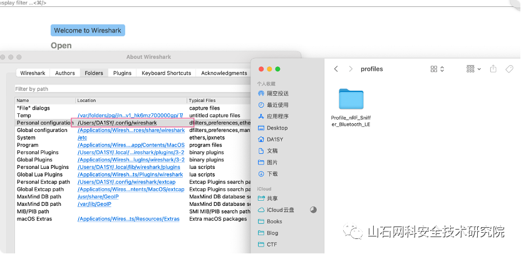Image resolution: width=521 pixels, height=254 pixels.
Task: Click "Extra macOS packages" cell
Action: point(218,219)
